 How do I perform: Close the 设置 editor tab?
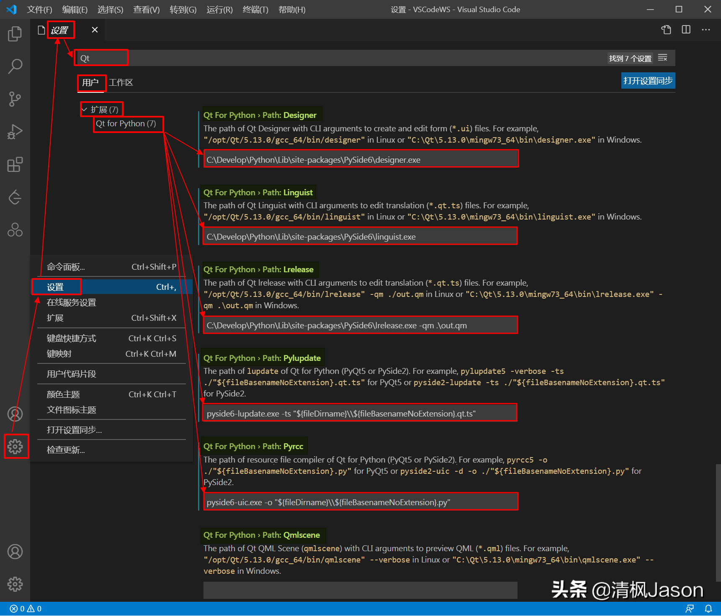pos(95,30)
